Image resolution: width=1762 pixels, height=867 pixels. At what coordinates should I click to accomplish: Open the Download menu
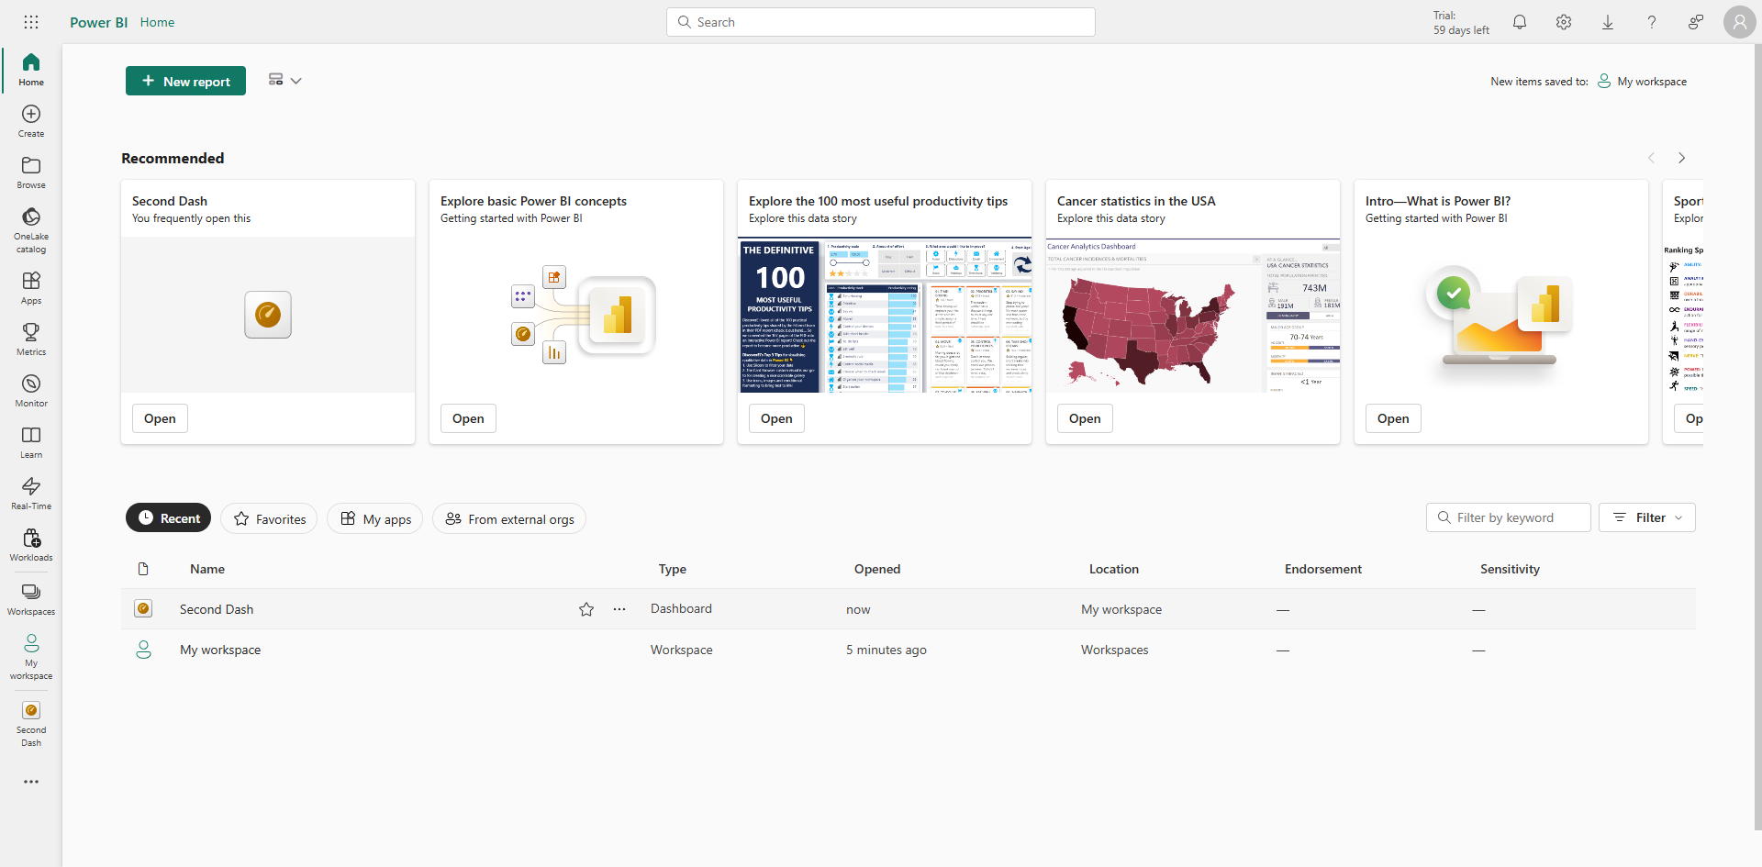point(1608,22)
